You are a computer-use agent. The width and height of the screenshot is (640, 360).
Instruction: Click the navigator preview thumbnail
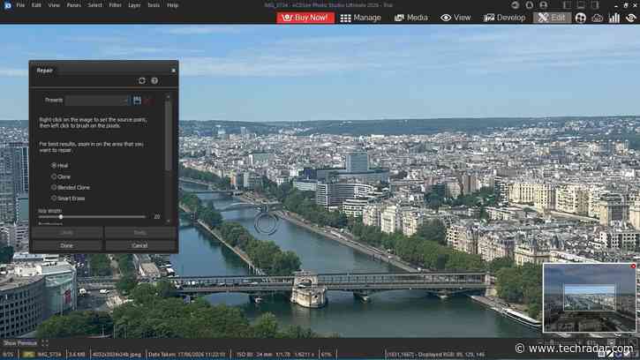pos(590,298)
